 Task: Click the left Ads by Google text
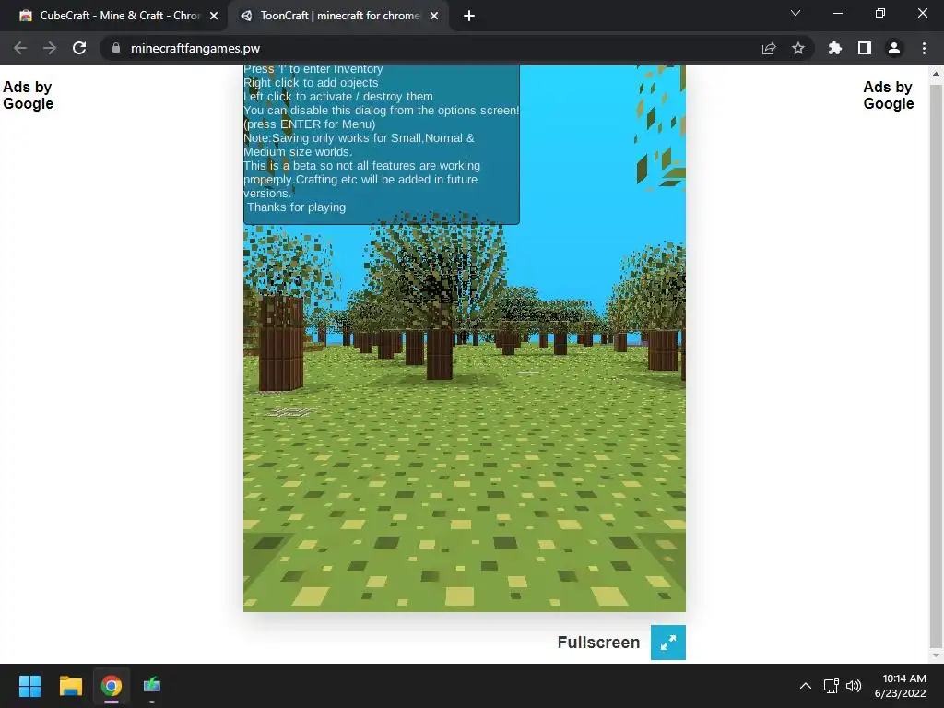28,95
